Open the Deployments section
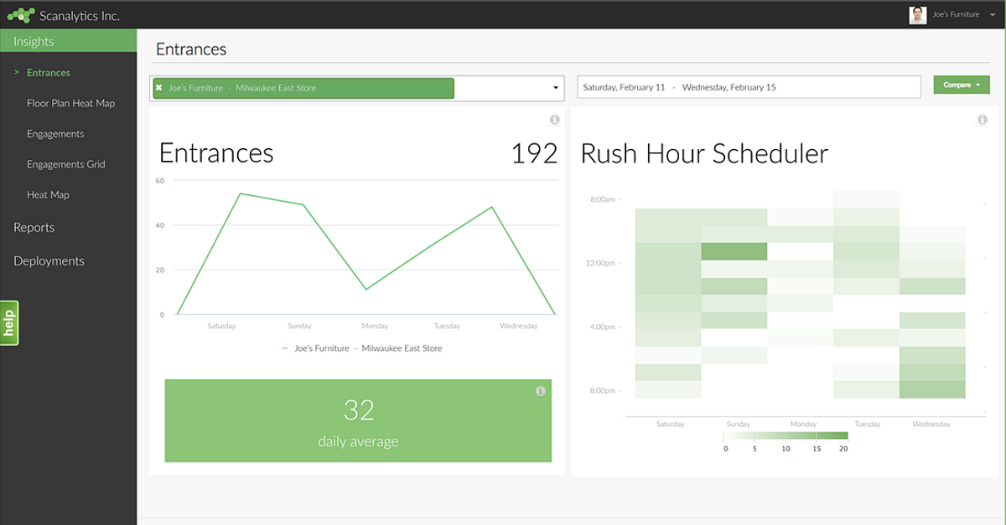The image size is (1006, 525). (x=49, y=261)
